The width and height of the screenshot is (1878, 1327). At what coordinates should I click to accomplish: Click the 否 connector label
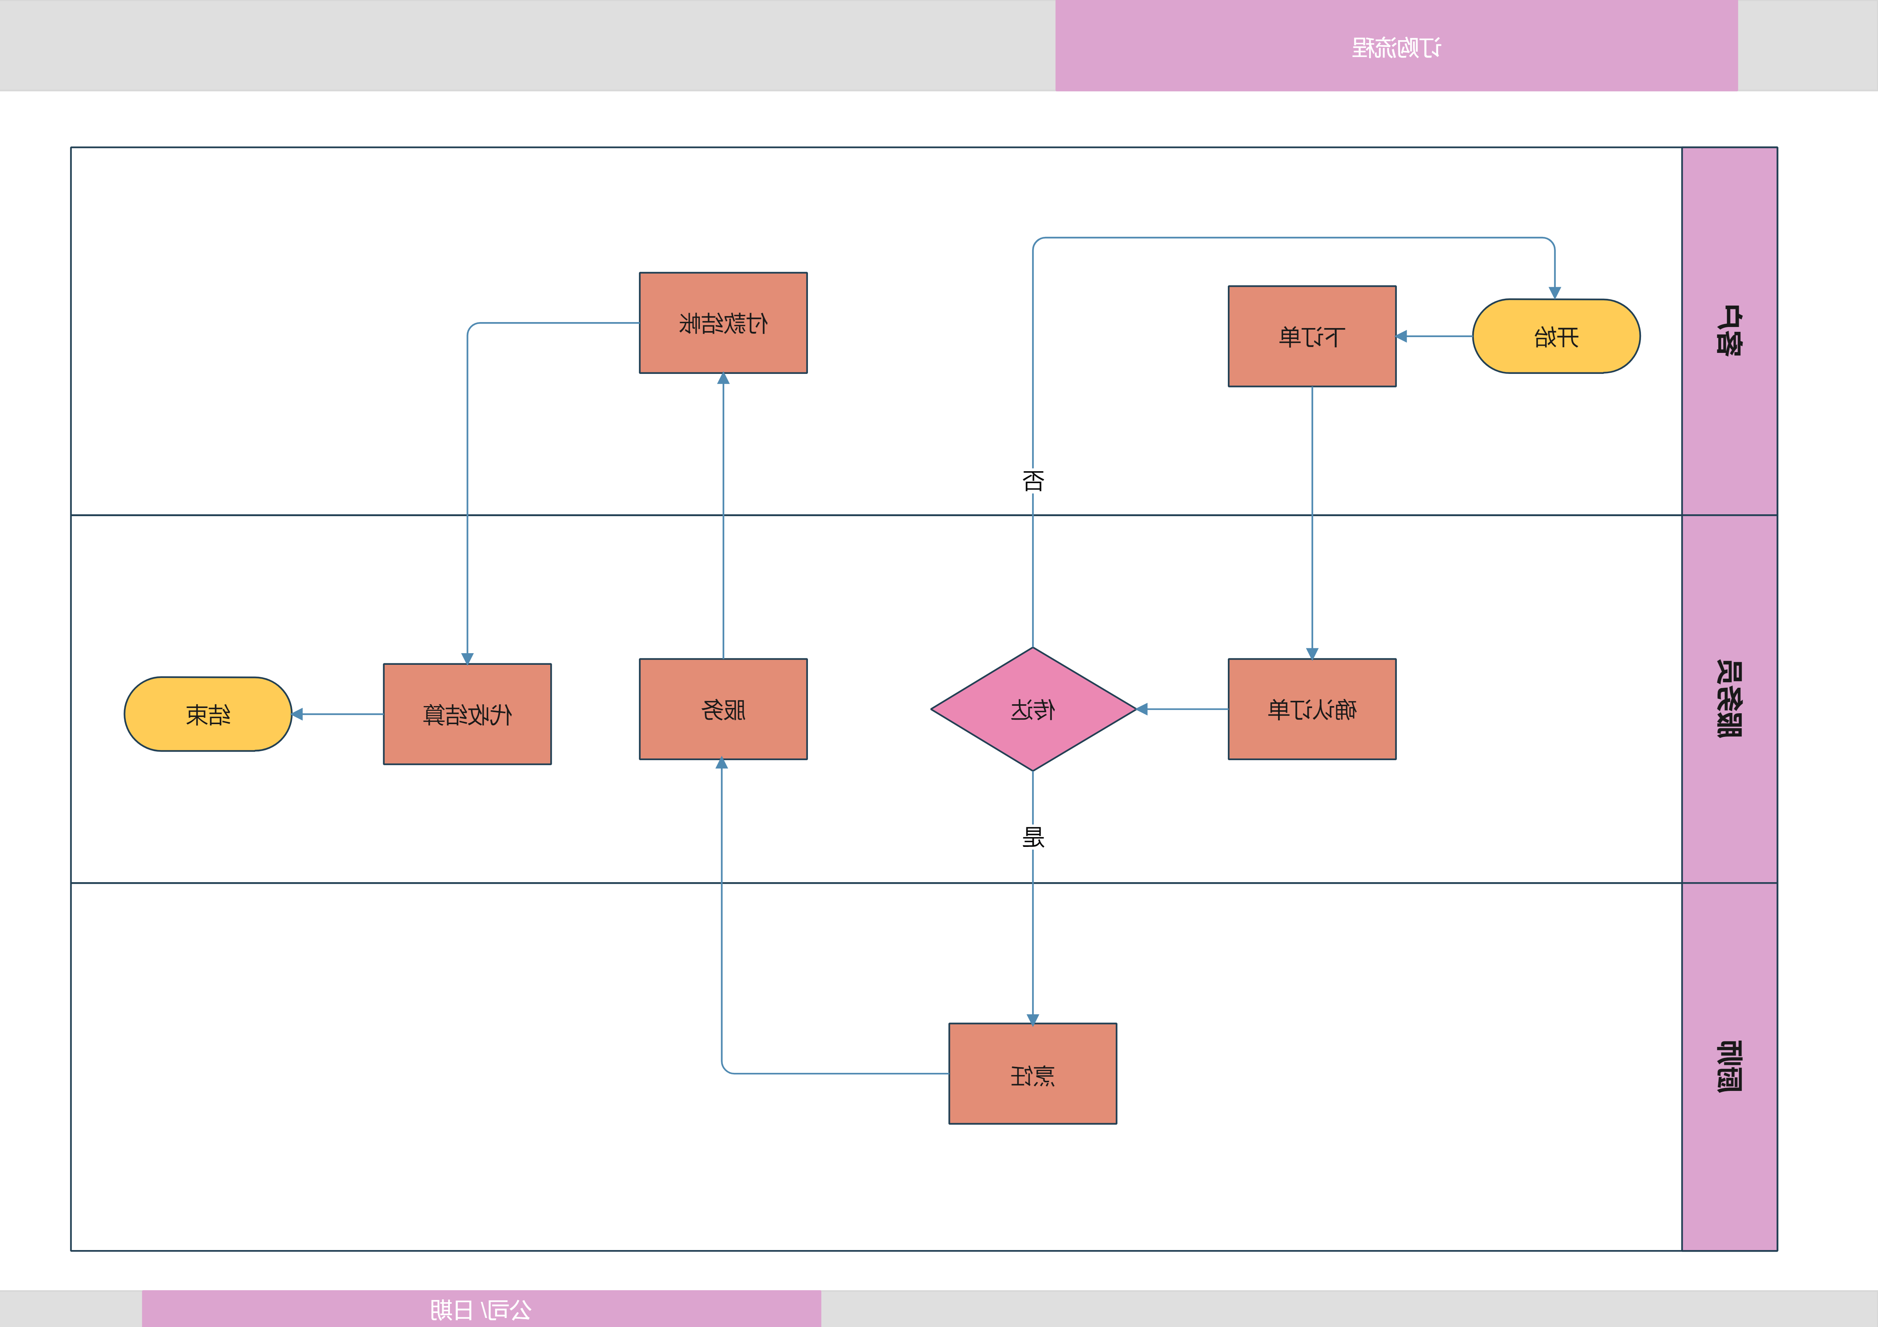tap(1033, 480)
